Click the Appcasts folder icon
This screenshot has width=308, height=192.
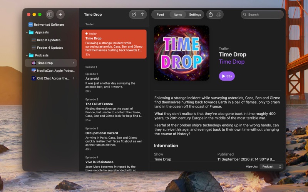click(x=31, y=32)
